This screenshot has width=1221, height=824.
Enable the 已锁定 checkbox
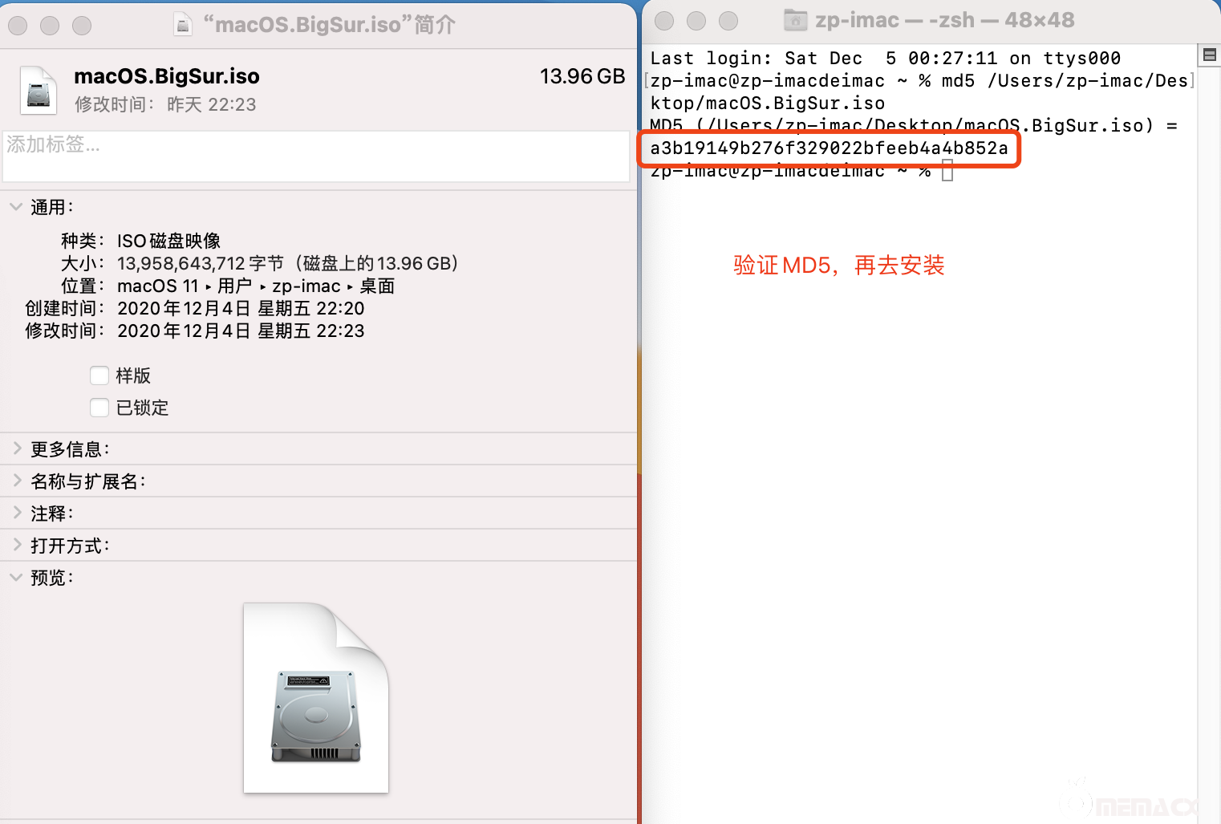tap(99, 408)
